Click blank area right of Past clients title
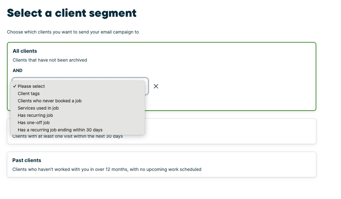Image resolution: width=341 pixels, height=199 pixels. point(171,160)
